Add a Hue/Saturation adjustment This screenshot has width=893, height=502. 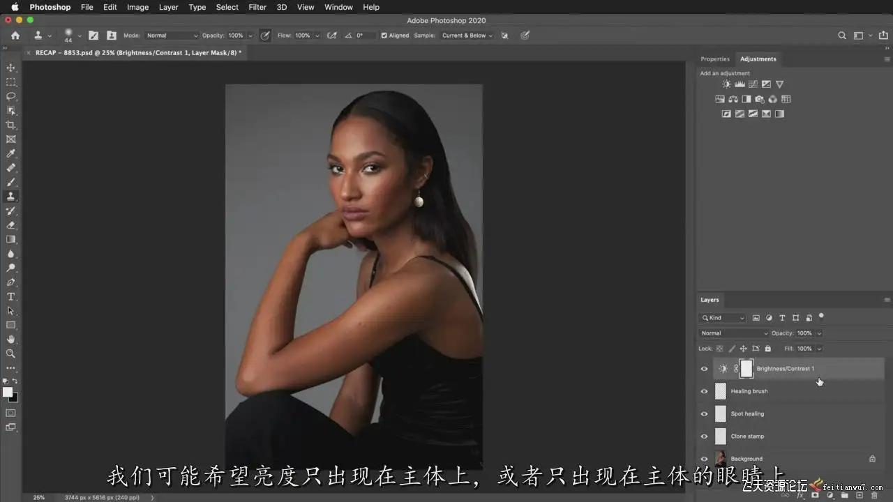pyautogui.click(x=720, y=99)
